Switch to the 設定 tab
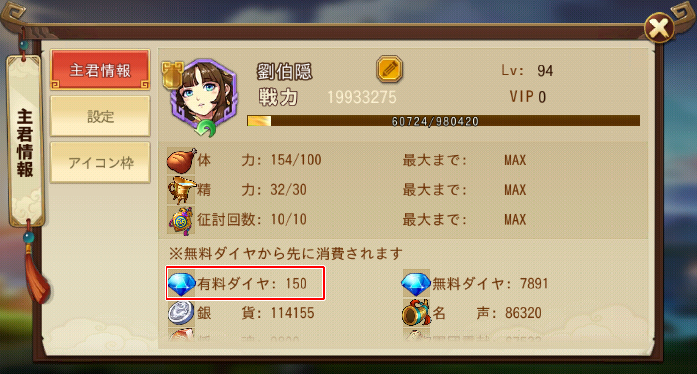 click(100, 116)
